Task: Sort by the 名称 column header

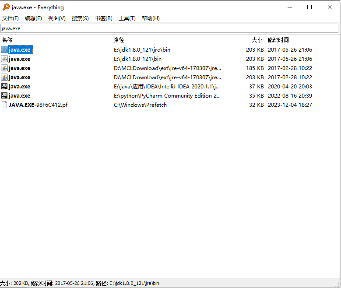Action: click(56, 40)
